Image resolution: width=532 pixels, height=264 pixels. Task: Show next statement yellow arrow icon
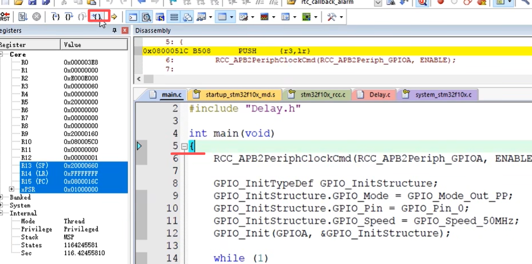coord(114,17)
